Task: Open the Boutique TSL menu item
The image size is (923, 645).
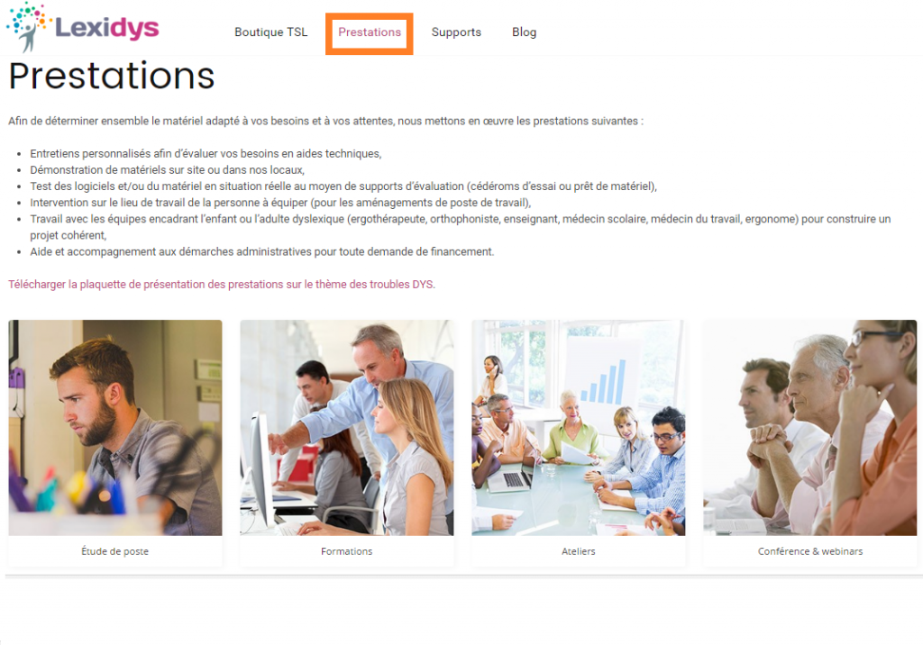Action: coord(270,32)
